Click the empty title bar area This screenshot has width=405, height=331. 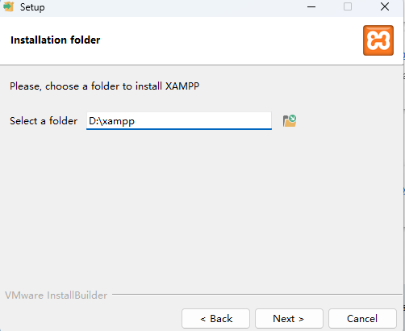pyautogui.click(x=175, y=7)
